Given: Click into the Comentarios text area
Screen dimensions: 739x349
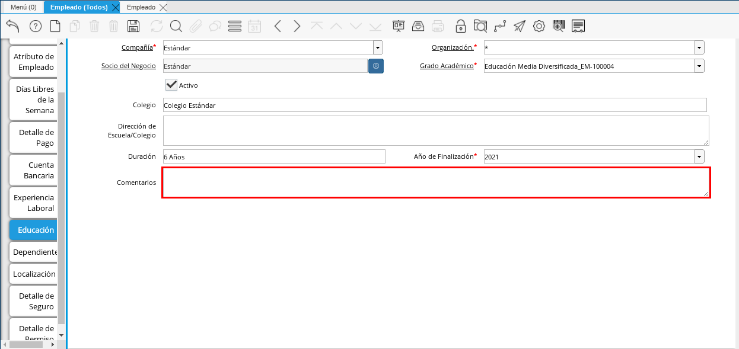Looking at the screenshot, I should click(x=436, y=182).
